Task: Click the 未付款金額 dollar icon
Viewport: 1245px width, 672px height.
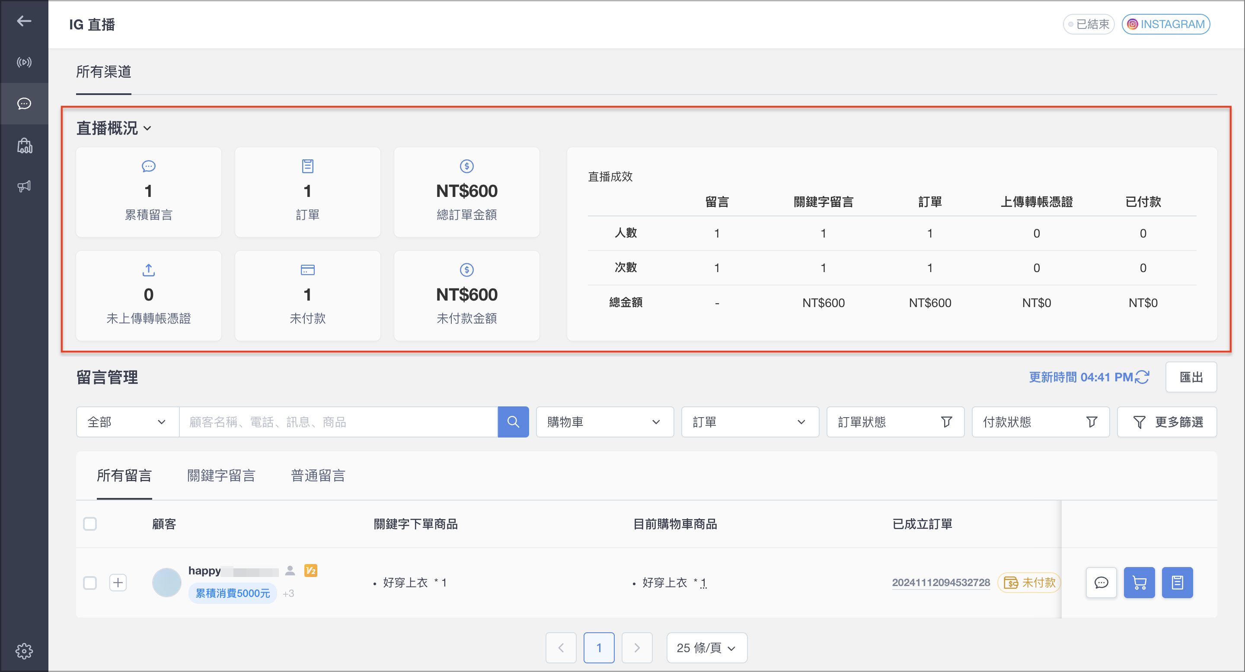Action: [x=466, y=270]
